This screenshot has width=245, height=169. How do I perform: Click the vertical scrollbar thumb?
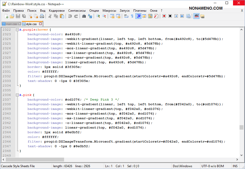pyautogui.click(x=242, y=127)
